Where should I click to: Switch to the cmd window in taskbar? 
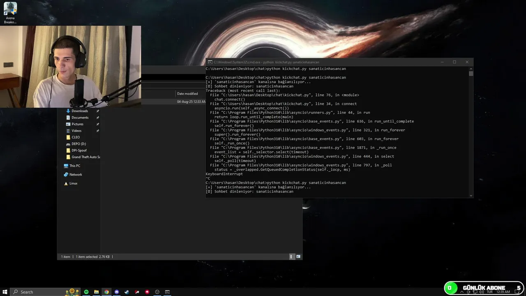point(167,292)
